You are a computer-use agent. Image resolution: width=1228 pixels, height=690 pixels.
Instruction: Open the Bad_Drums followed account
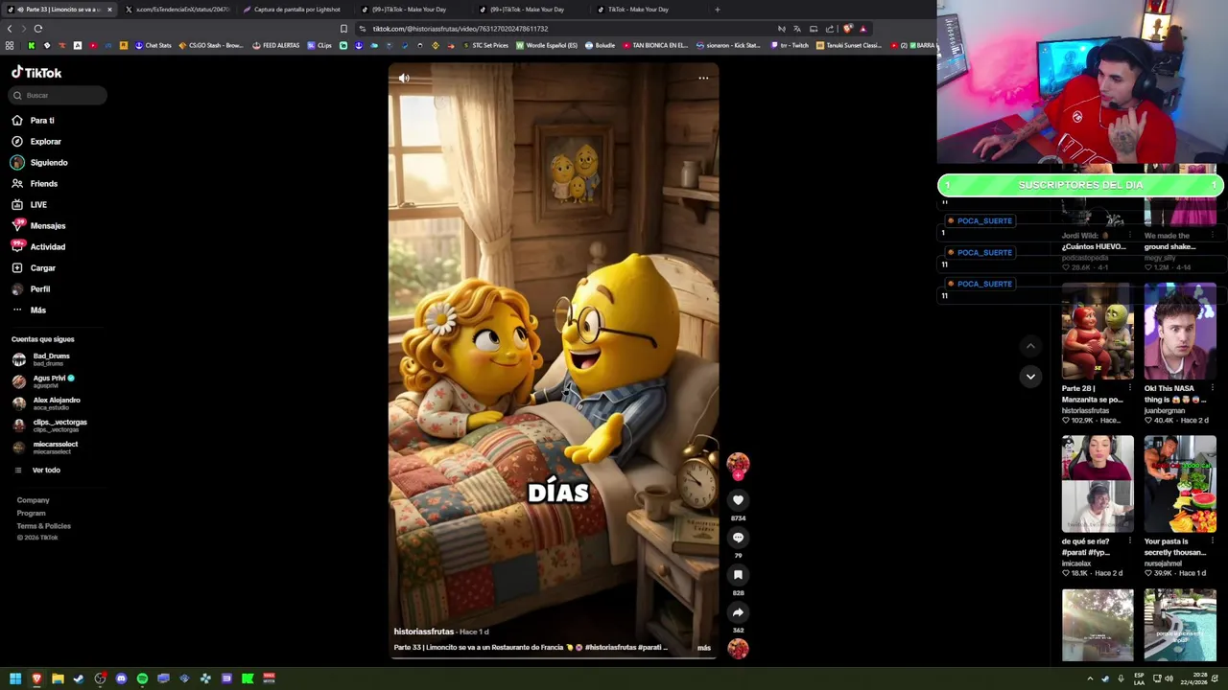41,359
